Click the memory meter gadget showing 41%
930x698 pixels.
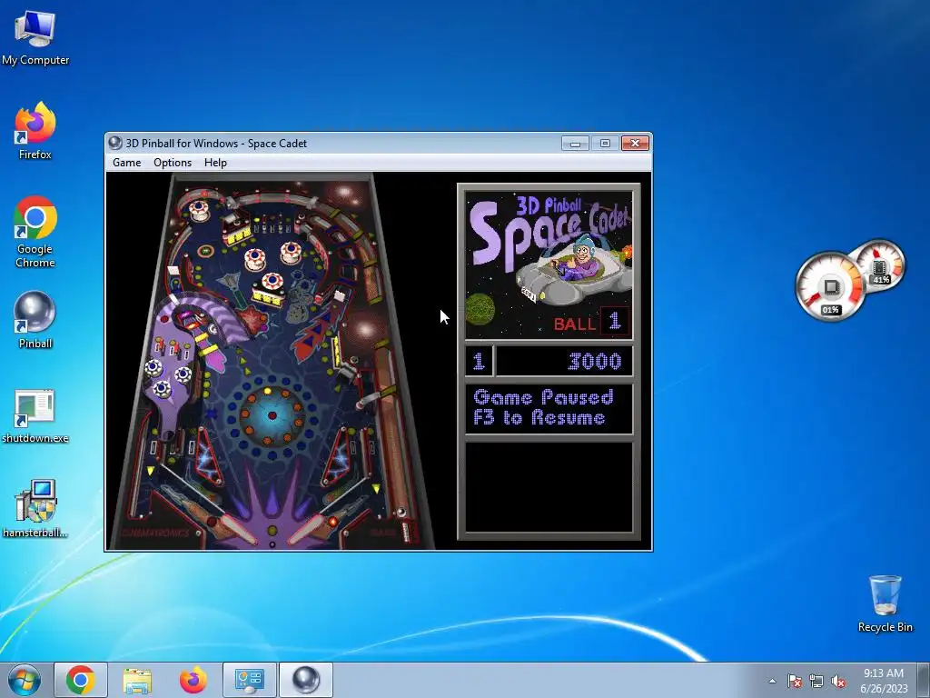[879, 266]
